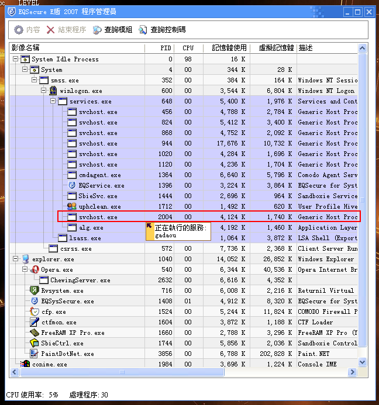Select the svchost.exe row with PID 456
379x405 pixels.
(x=184, y=112)
